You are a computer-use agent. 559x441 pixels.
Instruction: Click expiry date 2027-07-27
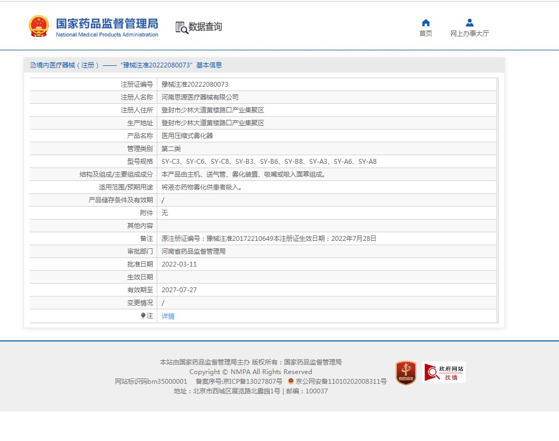pos(179,290)
